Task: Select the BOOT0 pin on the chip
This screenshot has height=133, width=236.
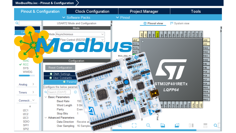Action: point(157,34)
